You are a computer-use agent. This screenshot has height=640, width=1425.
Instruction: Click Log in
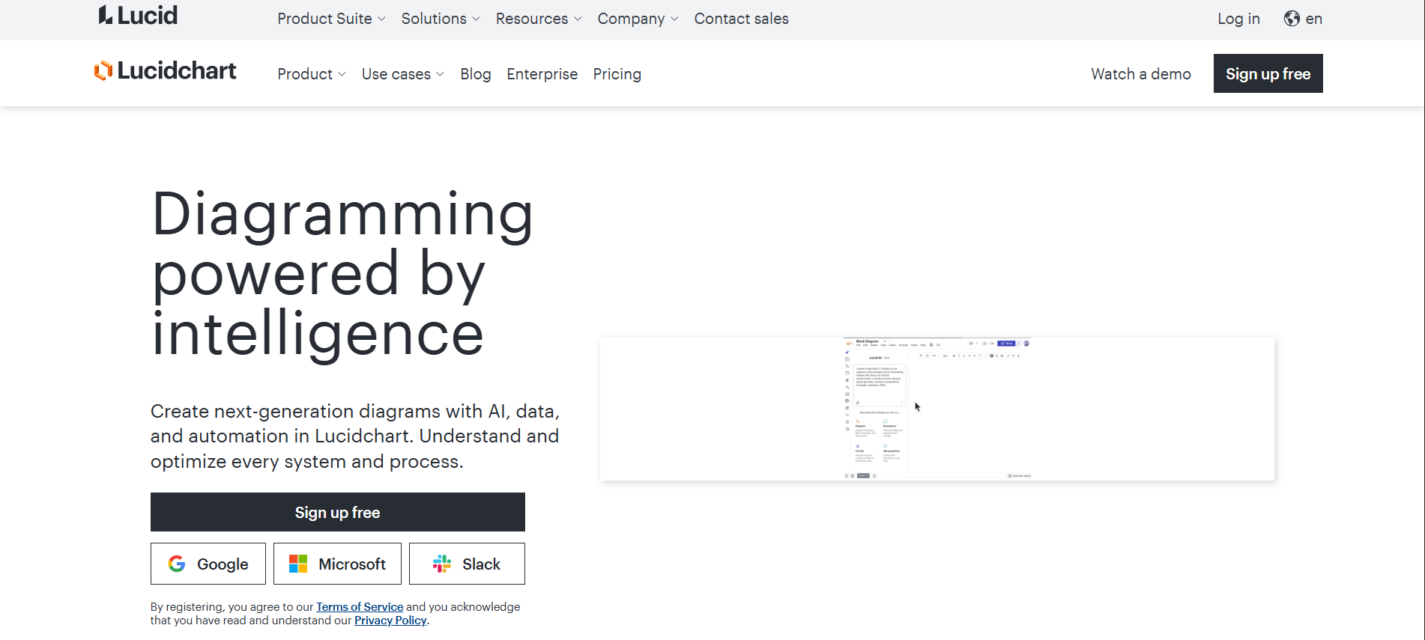point(1238,19)
